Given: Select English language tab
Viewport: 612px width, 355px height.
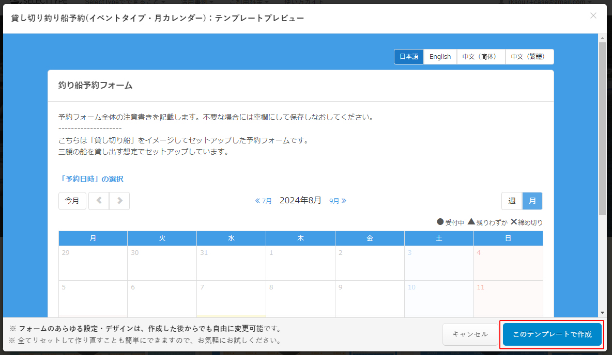Looking at the screenshot, I should tap(440, 57).
